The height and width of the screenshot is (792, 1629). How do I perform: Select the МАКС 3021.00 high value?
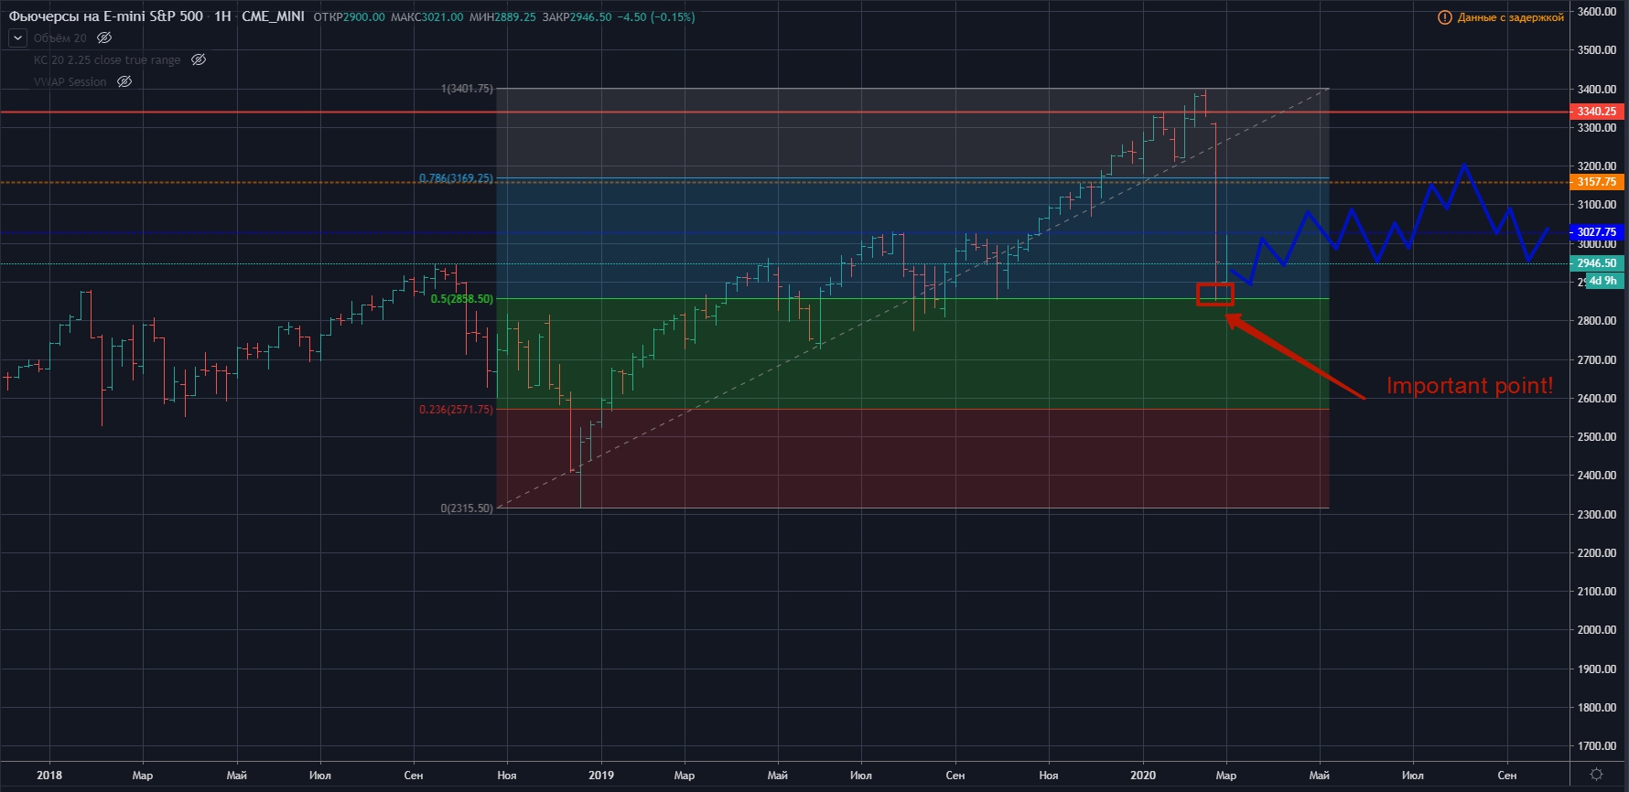click(426, 17)
